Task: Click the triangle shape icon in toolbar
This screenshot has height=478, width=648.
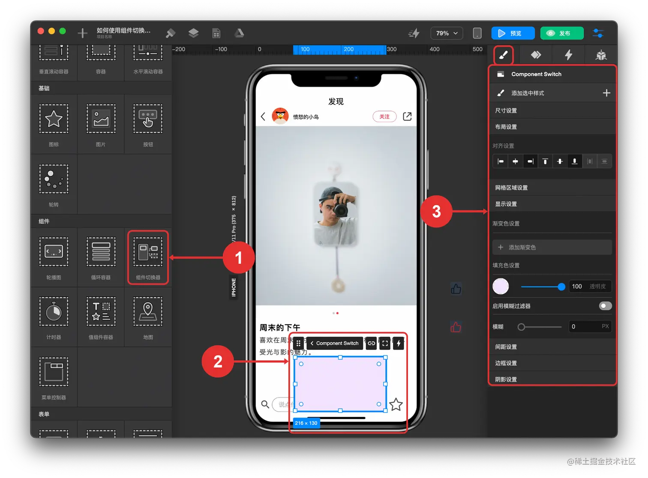Action: (239, 33)
